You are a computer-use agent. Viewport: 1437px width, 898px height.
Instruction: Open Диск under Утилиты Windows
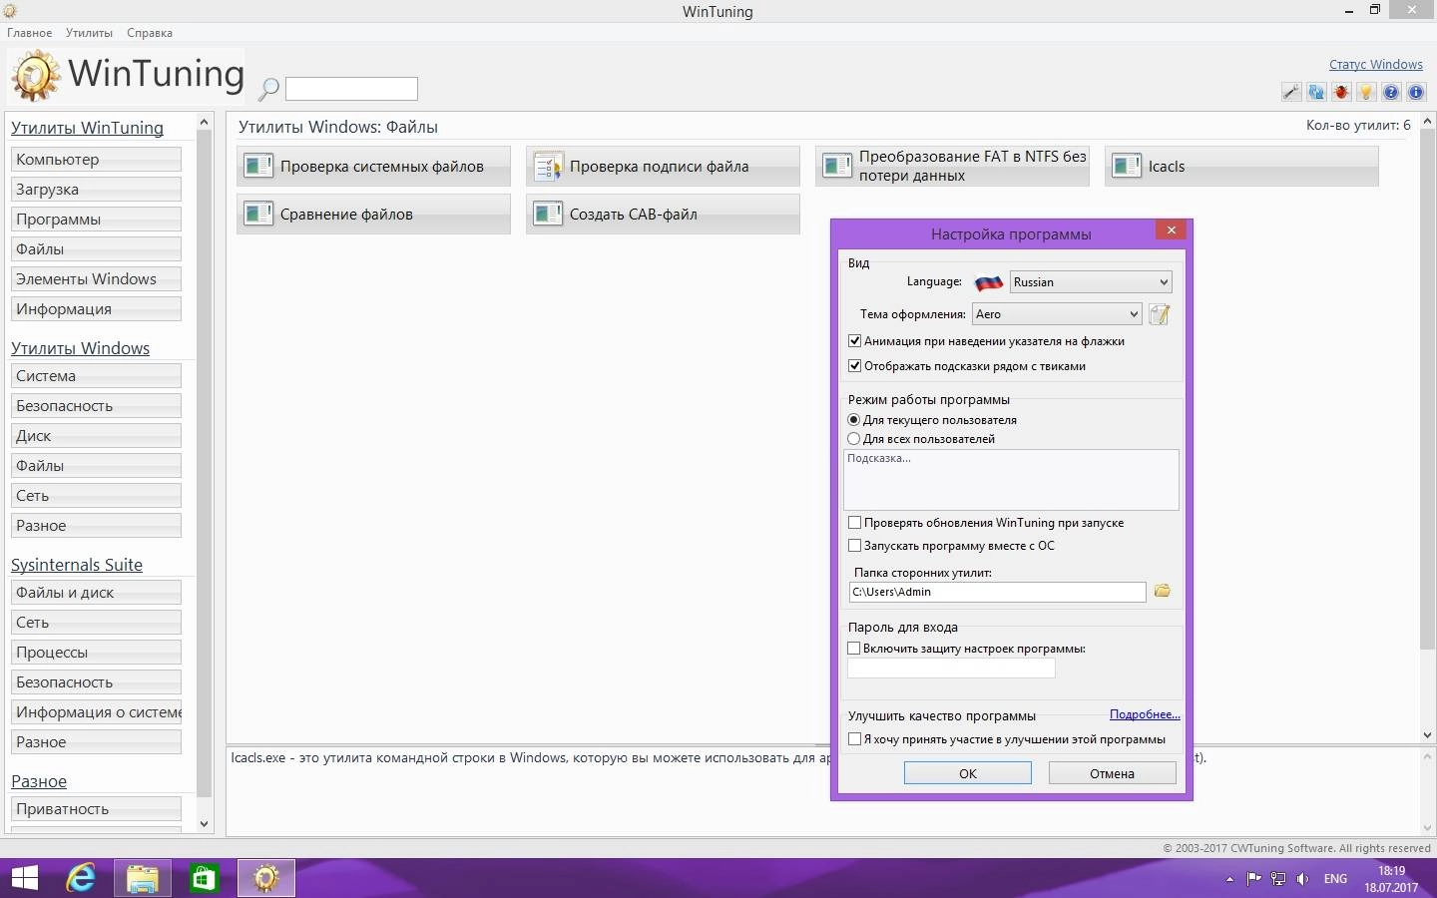click(96, 436)
